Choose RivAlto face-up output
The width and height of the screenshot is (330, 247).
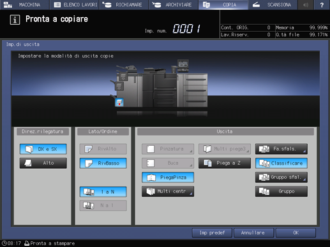coord(103,149)
